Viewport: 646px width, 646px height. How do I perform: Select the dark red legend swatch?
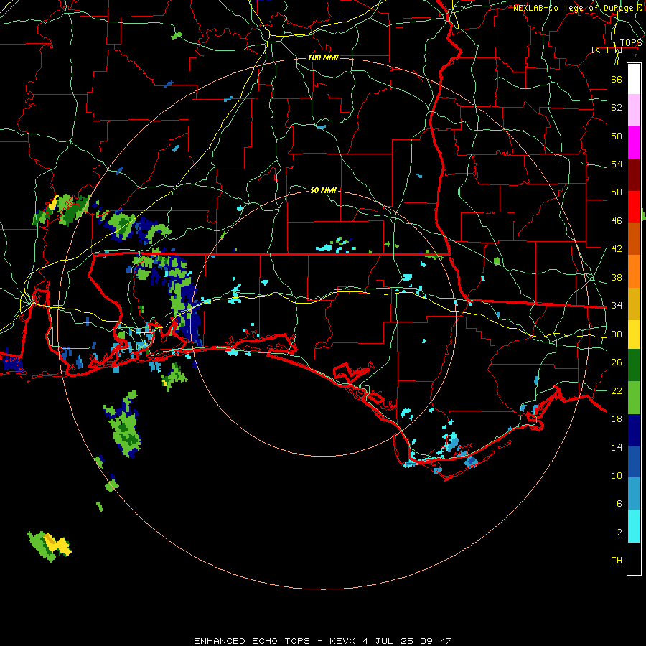point(634,175)
